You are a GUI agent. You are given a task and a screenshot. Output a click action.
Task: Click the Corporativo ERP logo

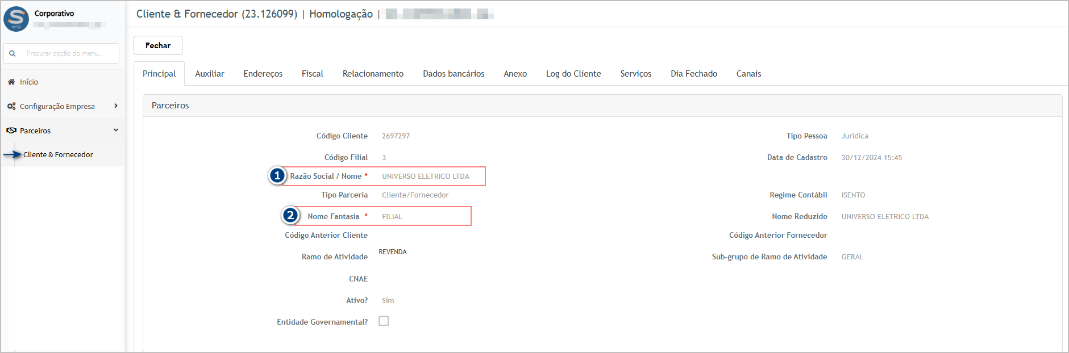pyautogui.click(x=16, y=19)
